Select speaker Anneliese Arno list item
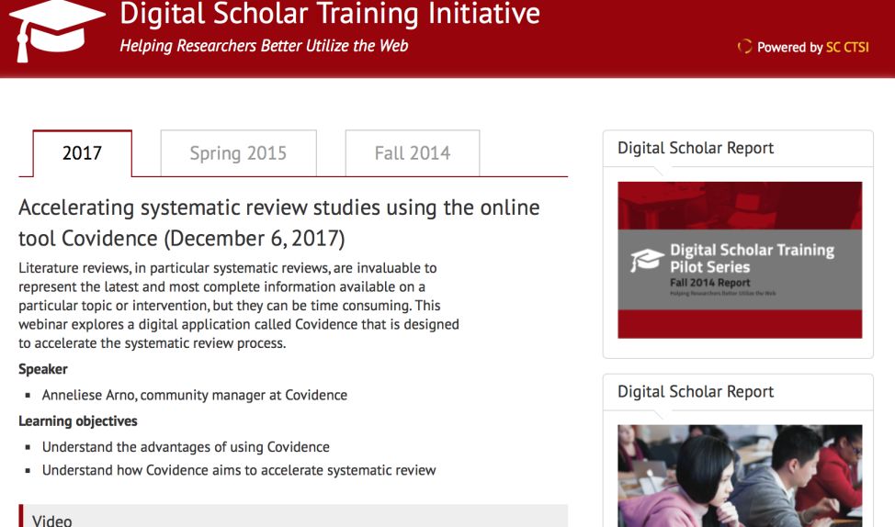 pos(194,395)
